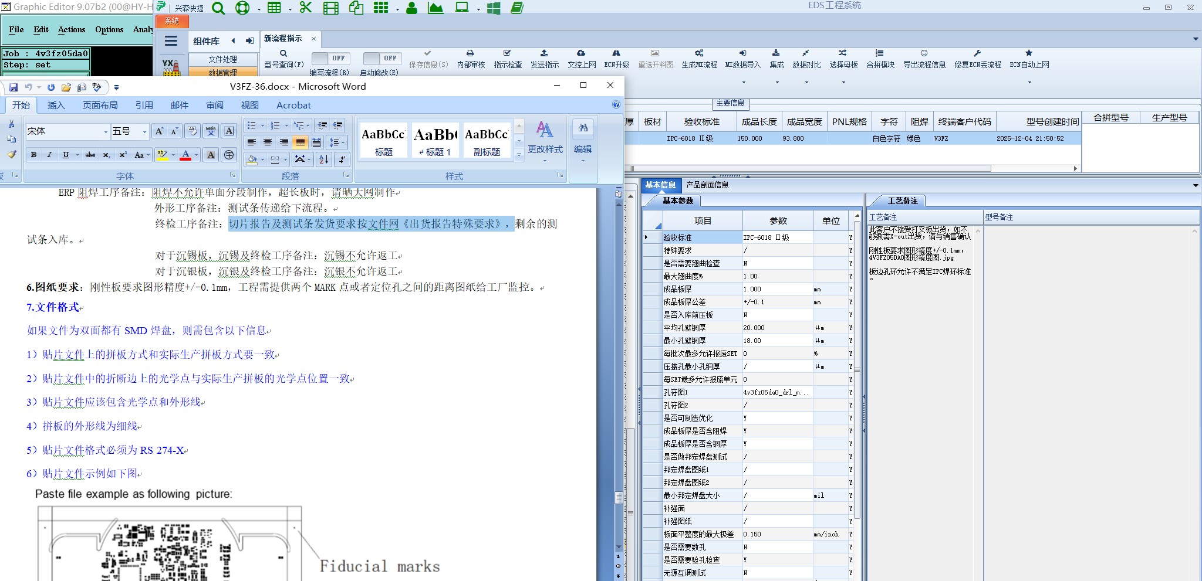1202x581 pixels.
Task: Open the Acrobat ribbon tab
Action: [x=293, y=106]
